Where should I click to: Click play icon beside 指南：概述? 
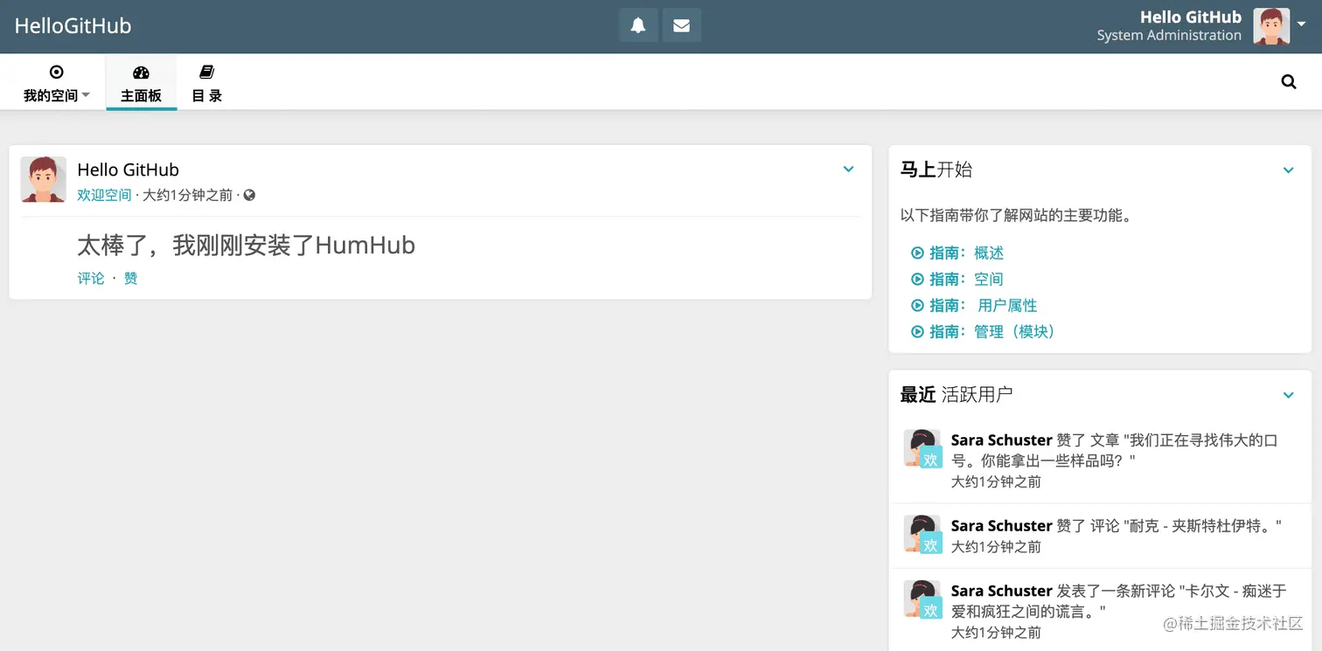pyautogui.click(x=917, y=253)
